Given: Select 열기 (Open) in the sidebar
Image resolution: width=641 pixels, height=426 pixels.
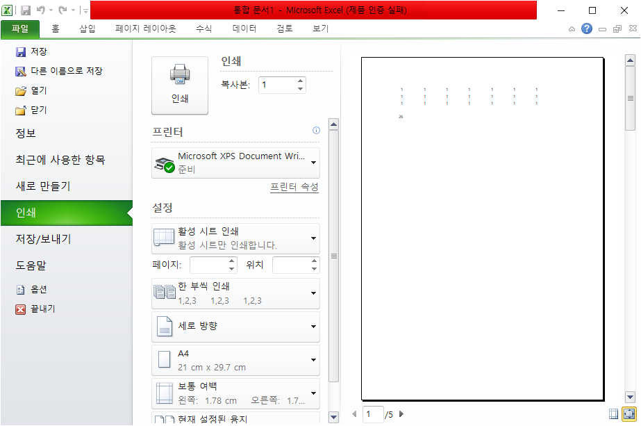Looking at the screenshot, I should point(31,91).
